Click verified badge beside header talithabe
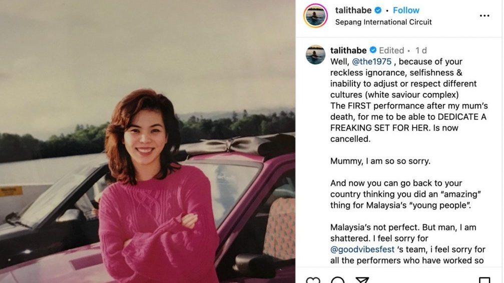This screenshot has height=283, width=504. 378,10
